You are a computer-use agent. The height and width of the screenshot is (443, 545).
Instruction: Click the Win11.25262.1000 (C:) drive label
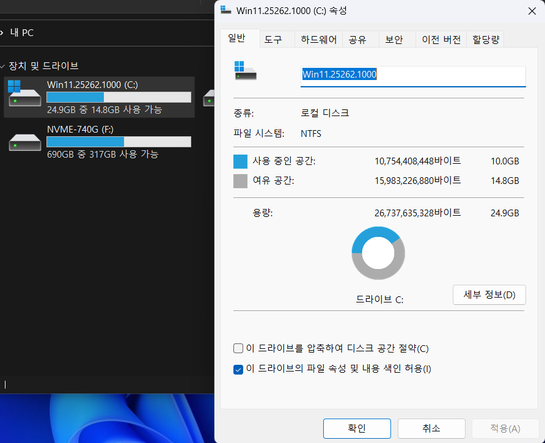click(x=92, y=84)
